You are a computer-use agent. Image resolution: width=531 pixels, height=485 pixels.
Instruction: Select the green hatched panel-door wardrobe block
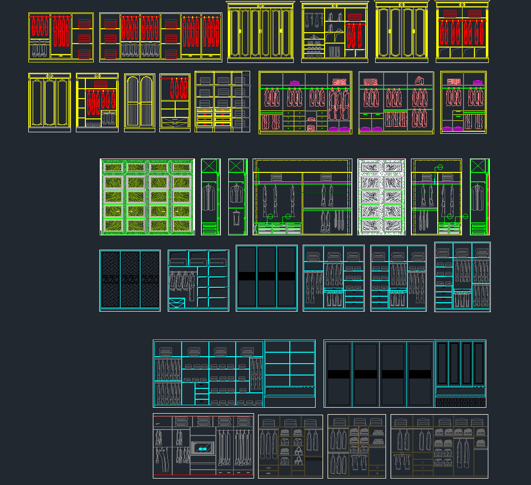(x=147, y=197)
